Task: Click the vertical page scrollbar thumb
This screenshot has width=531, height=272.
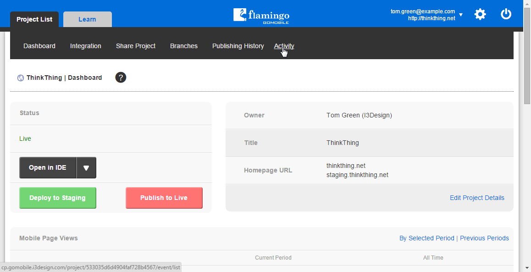Action: coord(527,56)
